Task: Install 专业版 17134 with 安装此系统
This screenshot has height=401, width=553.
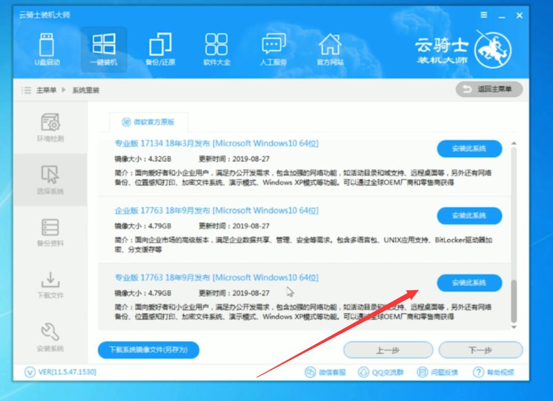Action: (x=470, y=149)
